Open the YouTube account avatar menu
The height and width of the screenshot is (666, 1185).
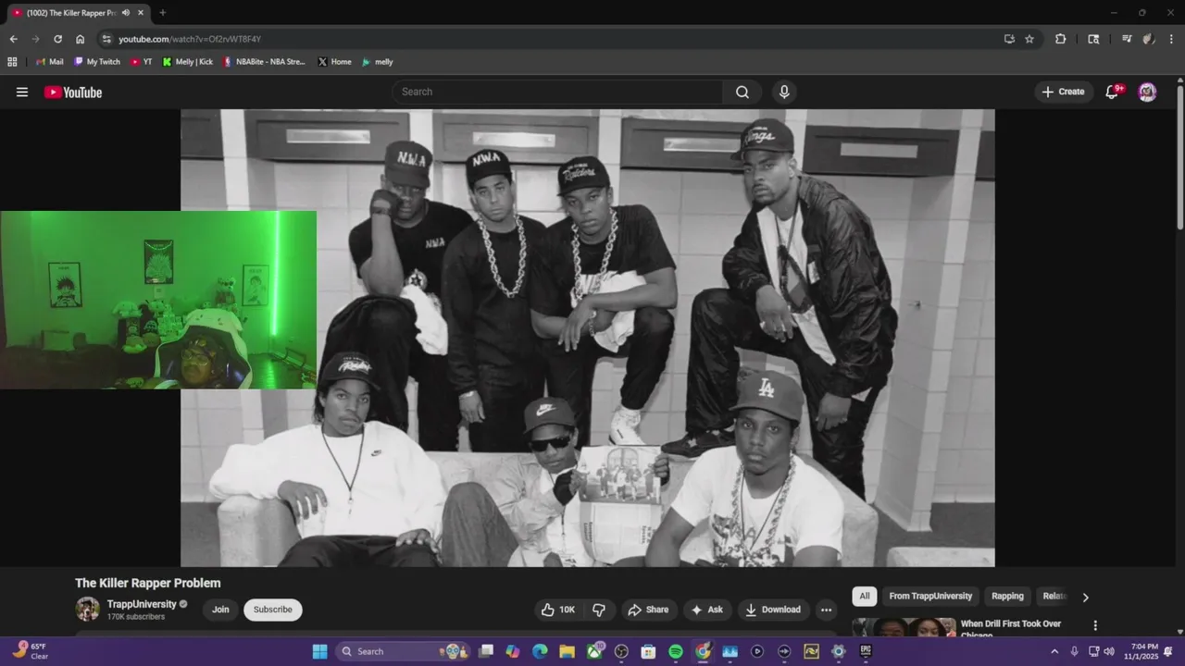pos(1147,92)
